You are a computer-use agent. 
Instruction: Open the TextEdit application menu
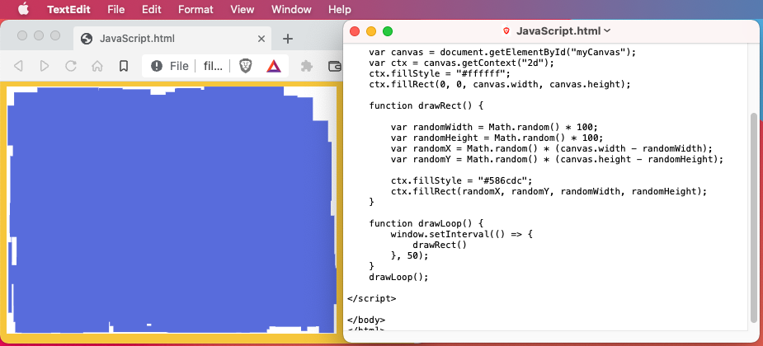[70, 9]
